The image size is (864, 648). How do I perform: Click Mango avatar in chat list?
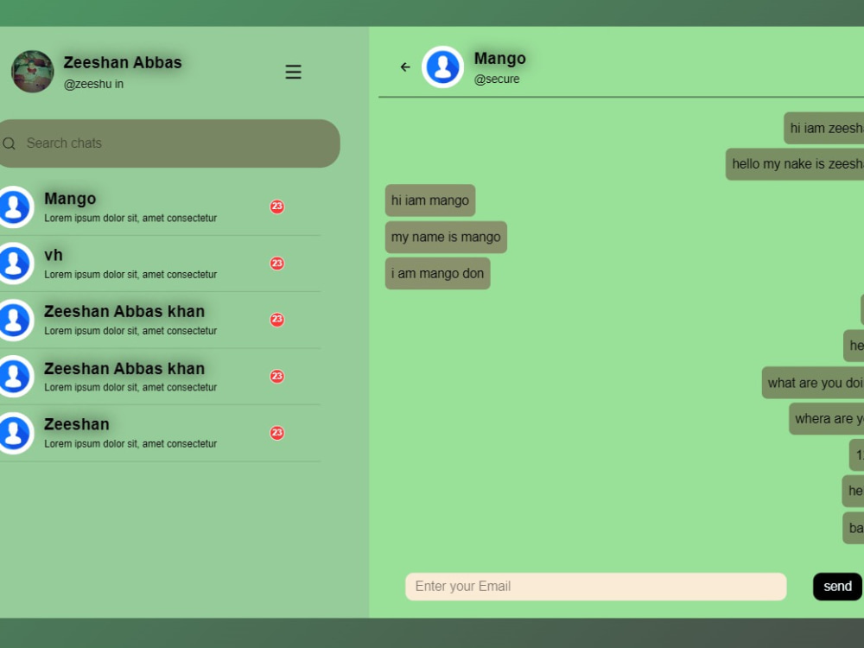(x=14, y=207)
